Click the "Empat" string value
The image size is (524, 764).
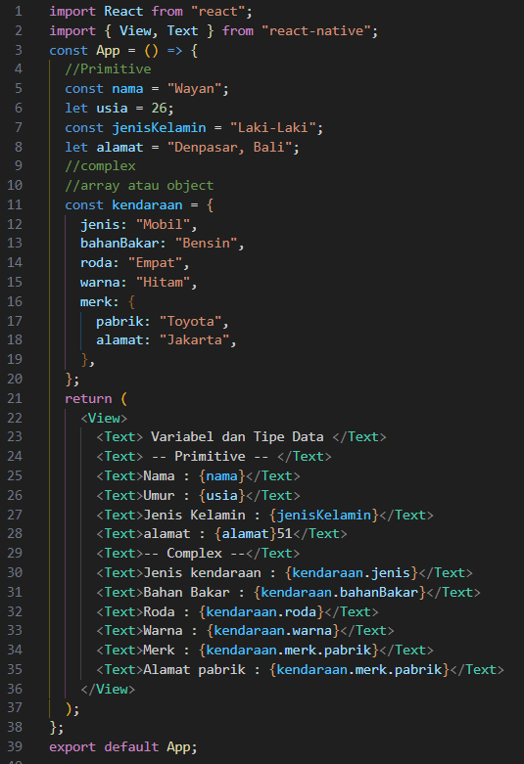coord(155,263)
